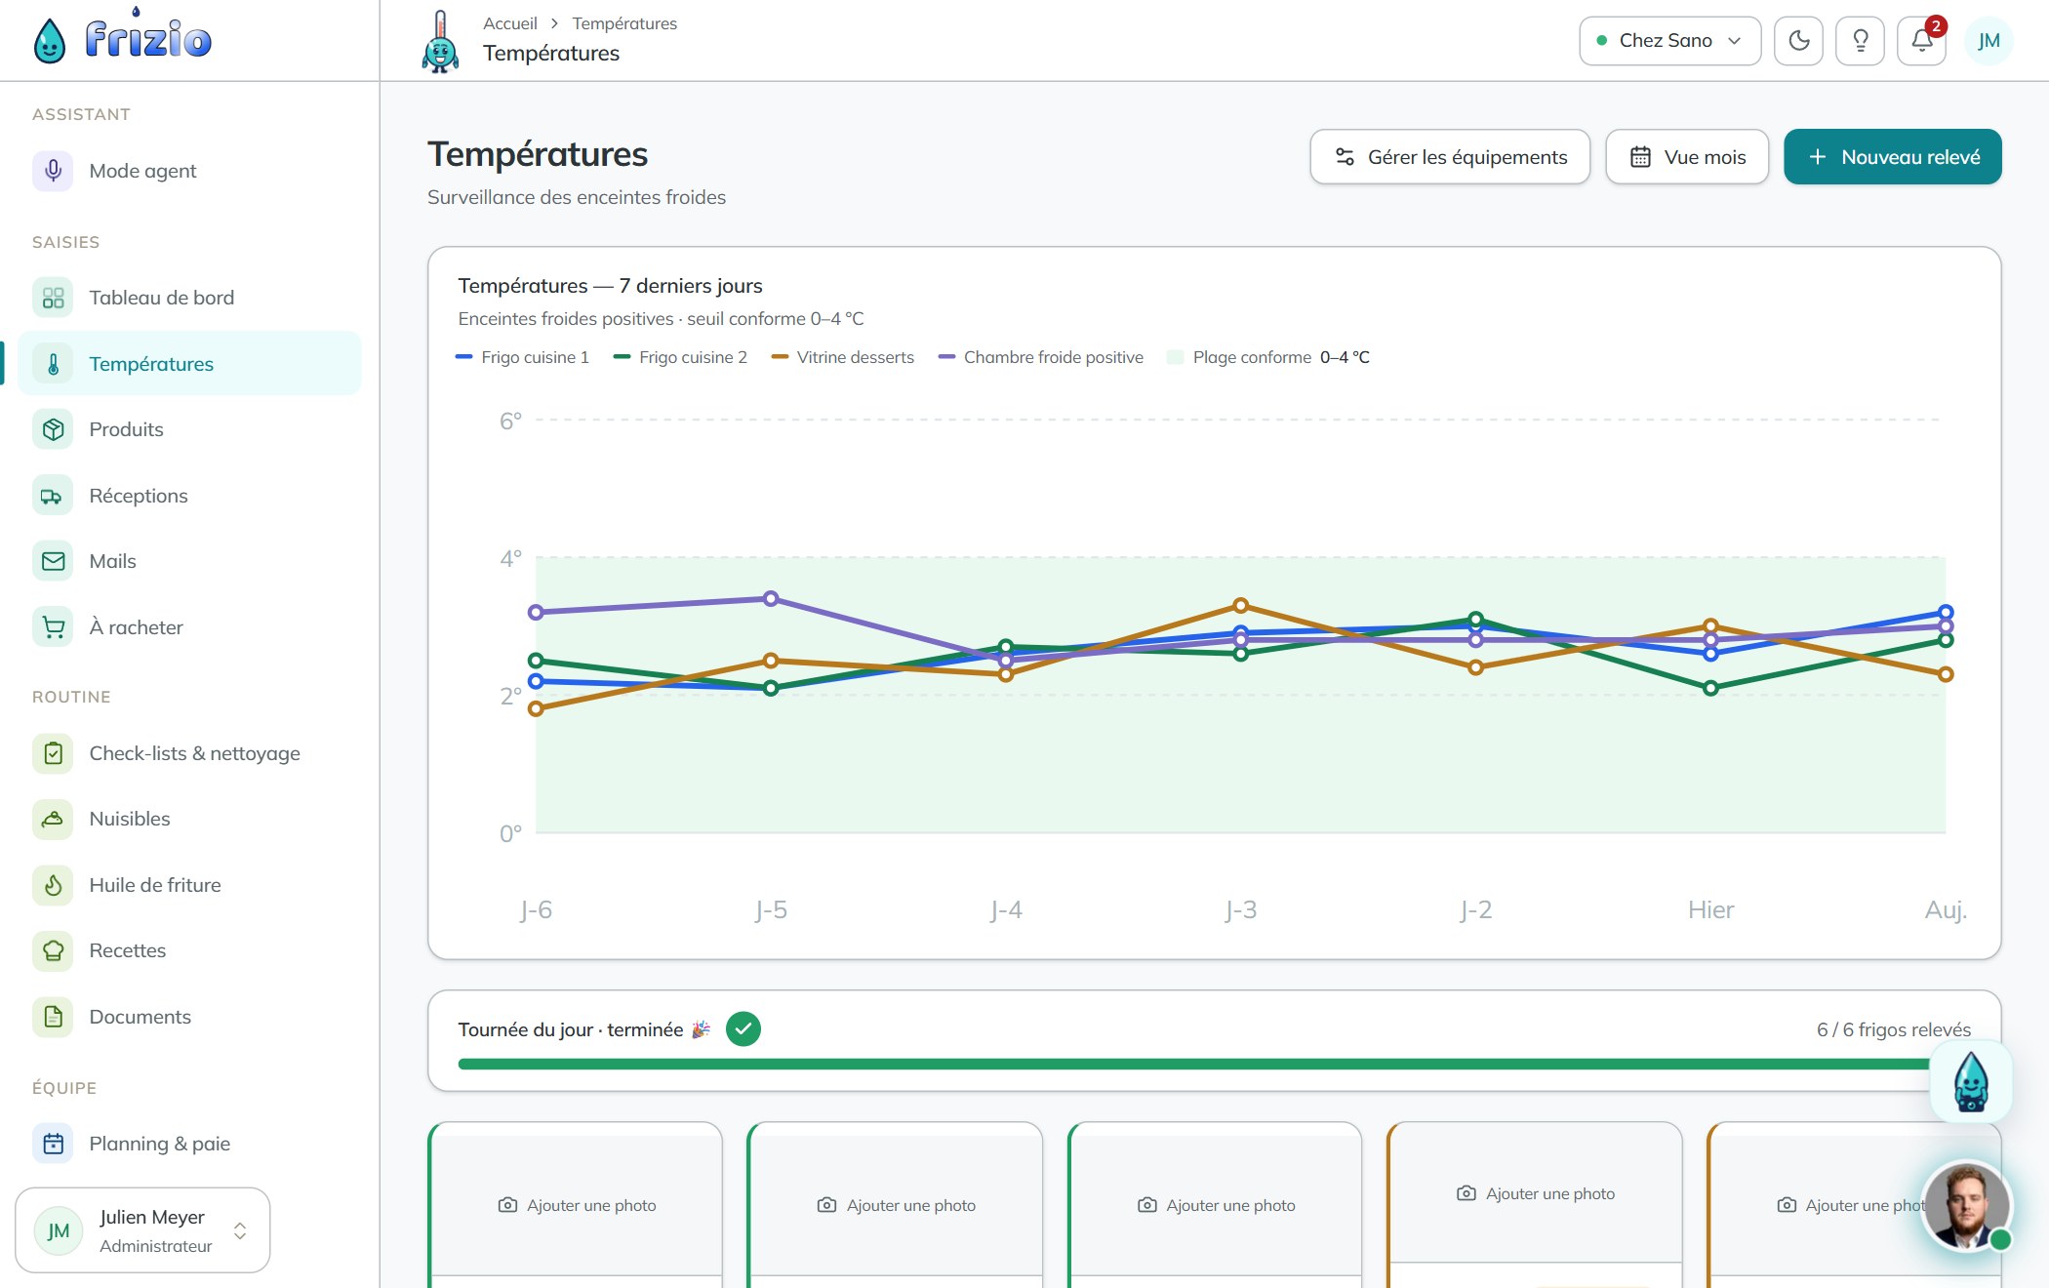This screenshot has width=2049, height=1288.
Task: Click Nouveau relevé button
Action: click(1892, 157)
